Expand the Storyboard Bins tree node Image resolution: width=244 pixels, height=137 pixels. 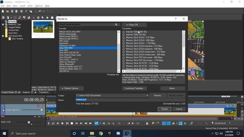[3, 36]
